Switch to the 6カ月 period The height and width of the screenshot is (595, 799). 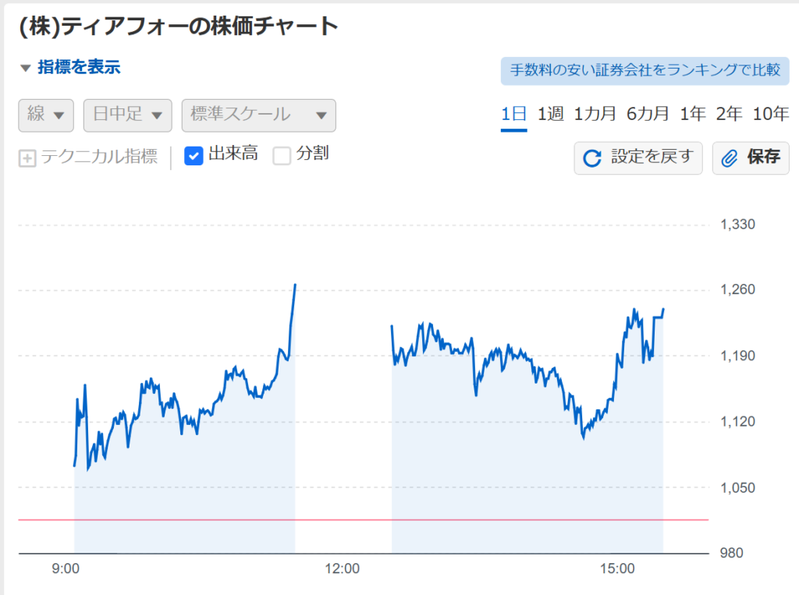click(x=648, y=114)
